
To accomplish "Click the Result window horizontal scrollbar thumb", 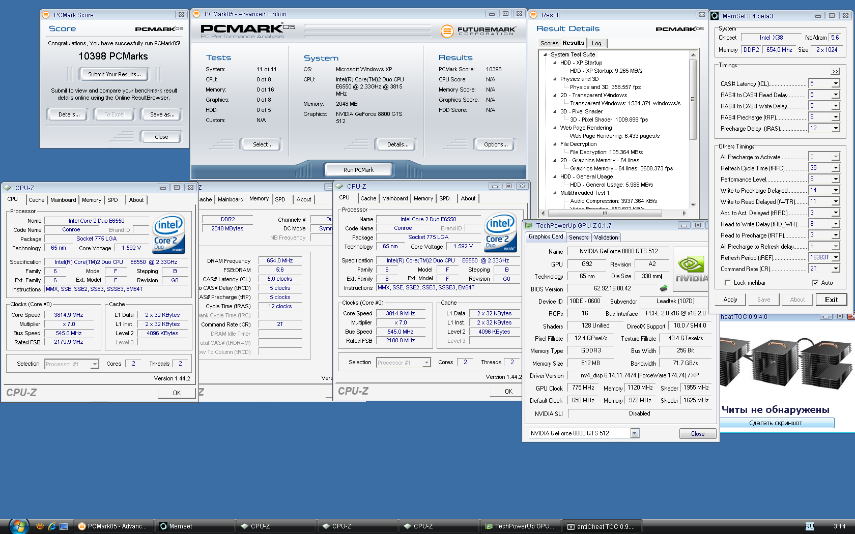I will click(x=605, y=214).
